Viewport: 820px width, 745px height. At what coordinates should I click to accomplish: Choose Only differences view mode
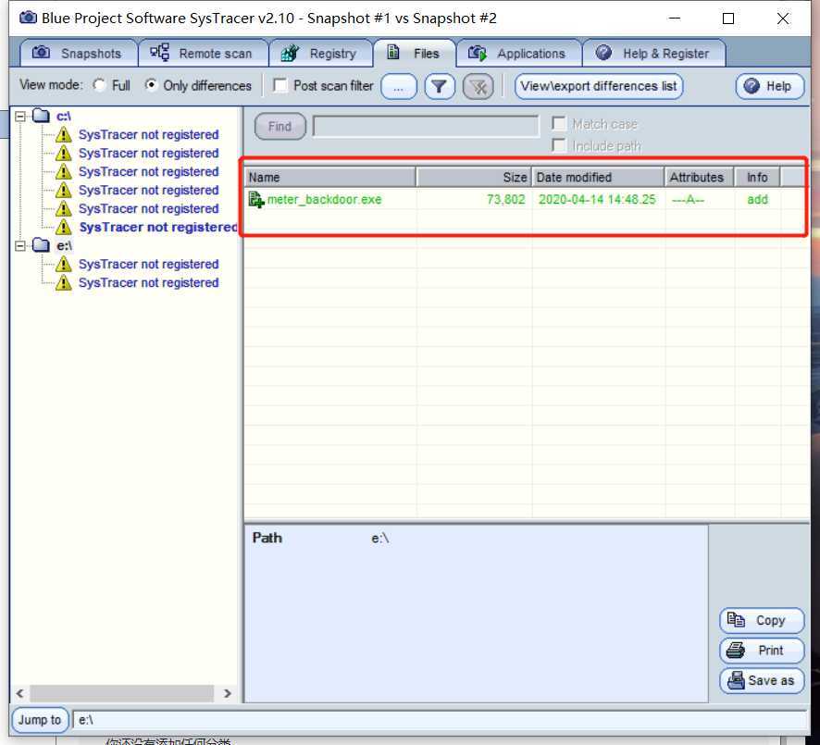[151, 85]
